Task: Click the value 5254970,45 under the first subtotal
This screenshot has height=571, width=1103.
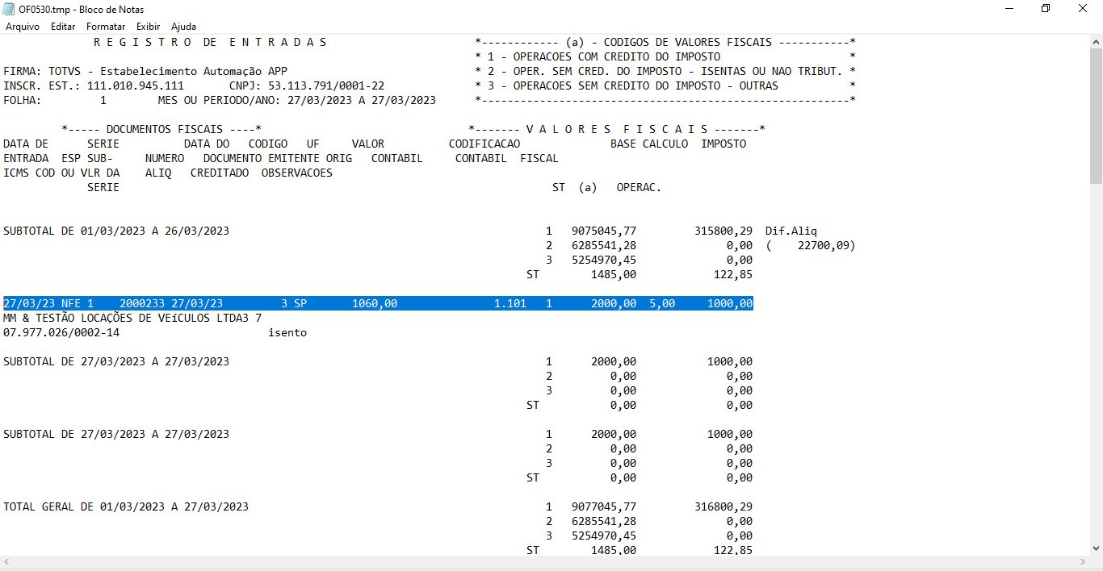Action: (x=604, y=260)
